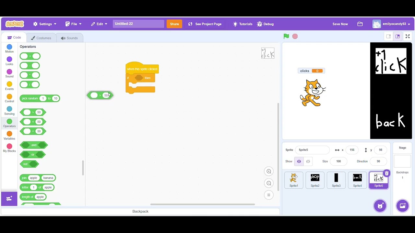Select the Looks block category

click(x=9, y=61)
